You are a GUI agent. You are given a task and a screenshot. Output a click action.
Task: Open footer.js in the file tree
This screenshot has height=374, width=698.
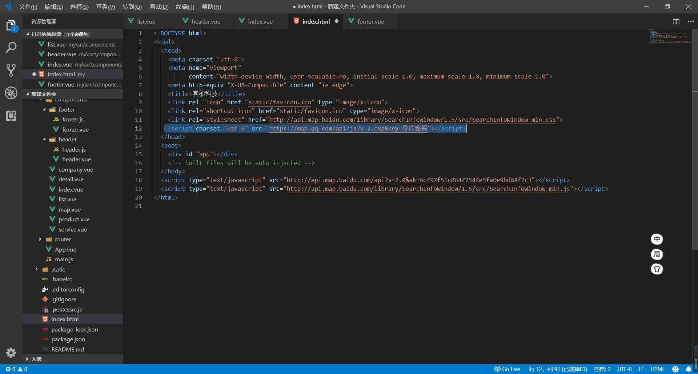click(x=73, y=120)
